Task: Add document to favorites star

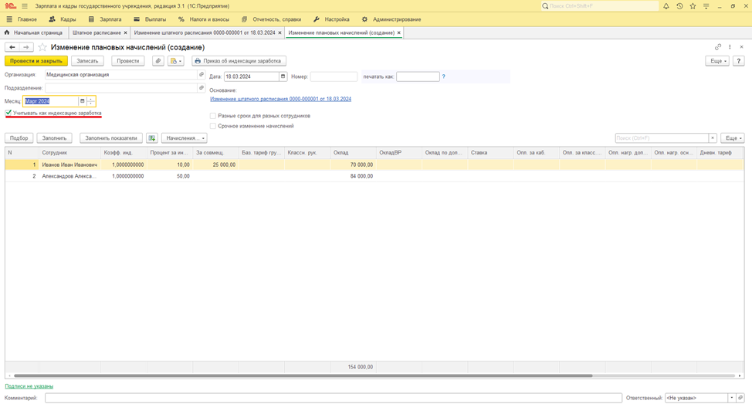Action: [x=42, y=47]
